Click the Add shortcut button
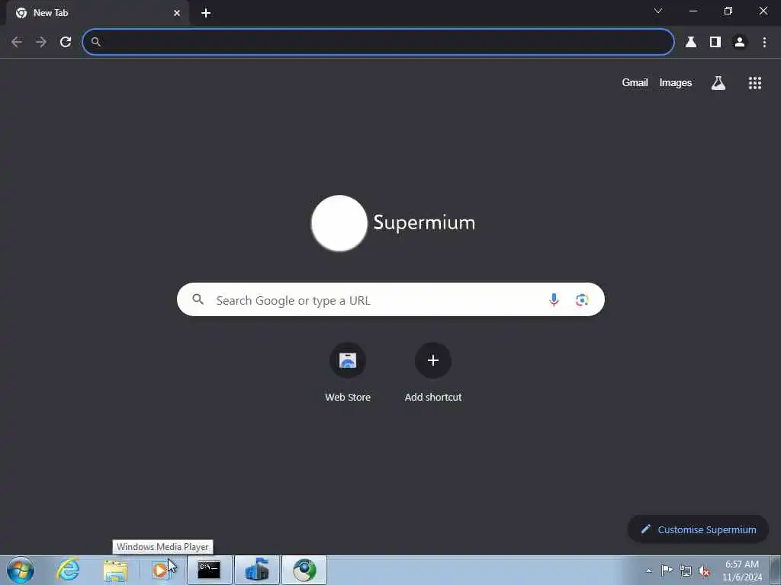The width and height of the screenshot is (781, 585). 433,372
